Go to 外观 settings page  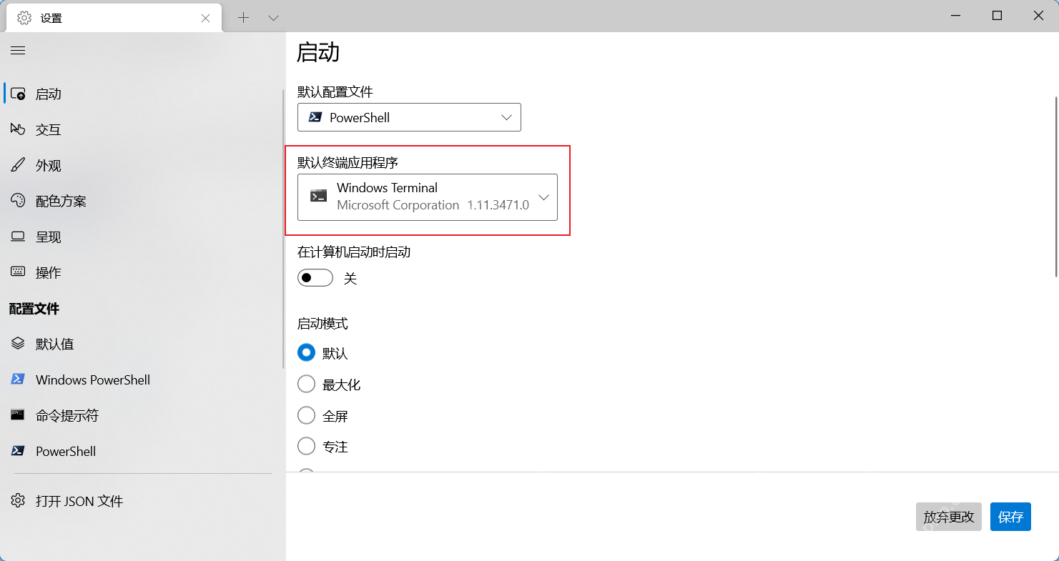click(x=142, y=165)
